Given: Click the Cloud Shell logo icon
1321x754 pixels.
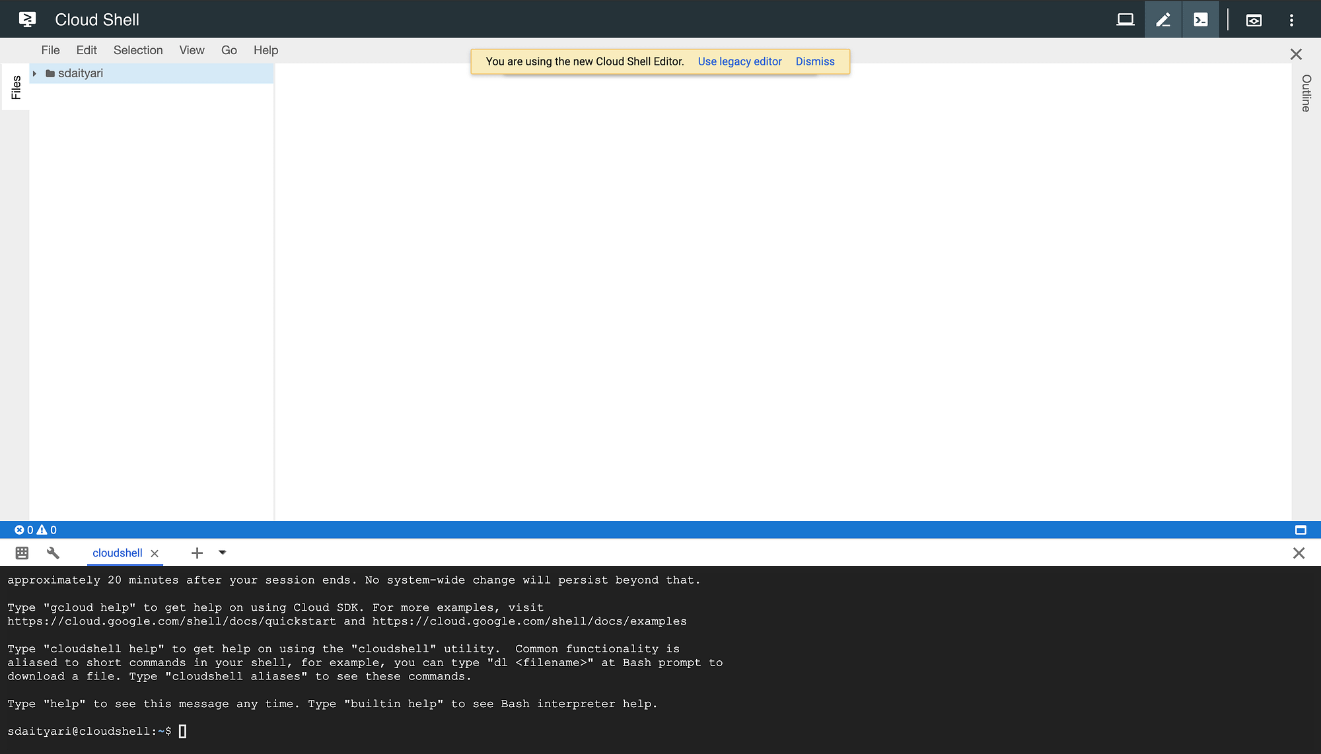Looking at the screenshot, I should point(27,19).
